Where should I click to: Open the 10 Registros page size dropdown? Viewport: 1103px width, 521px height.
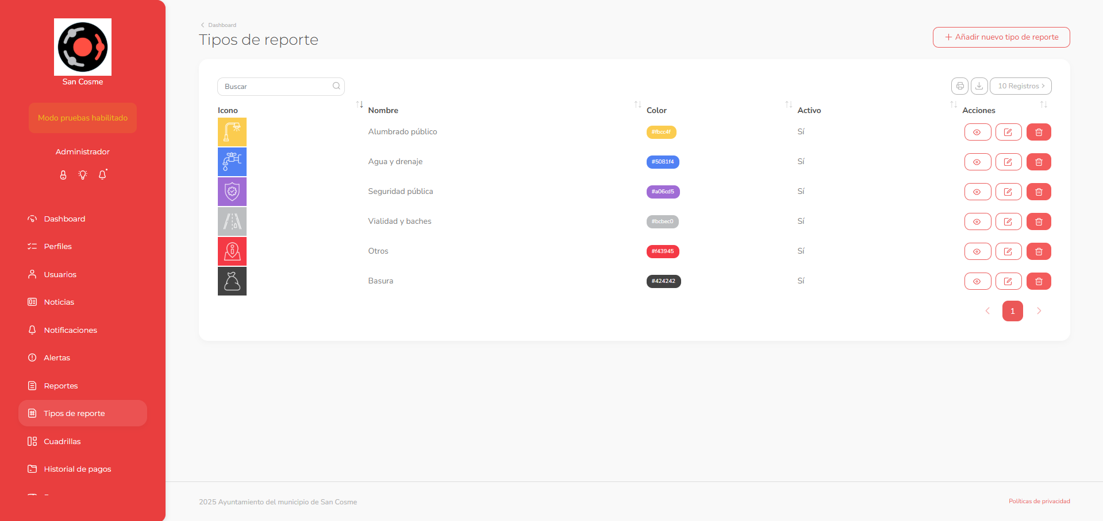1020,86
